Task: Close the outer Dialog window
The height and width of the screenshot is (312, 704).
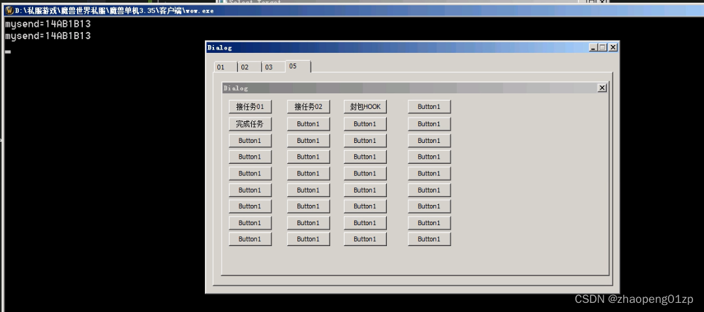Action: pyautogui.click(x=613, y=47)
